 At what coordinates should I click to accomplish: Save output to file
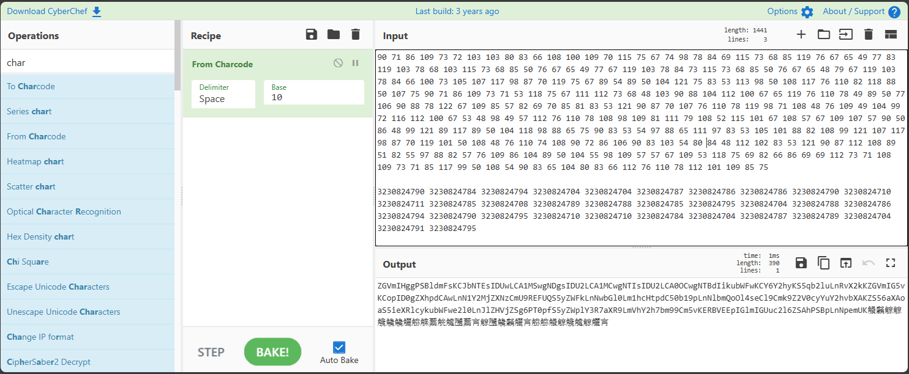pyautogui.click(x=801, y=263)
